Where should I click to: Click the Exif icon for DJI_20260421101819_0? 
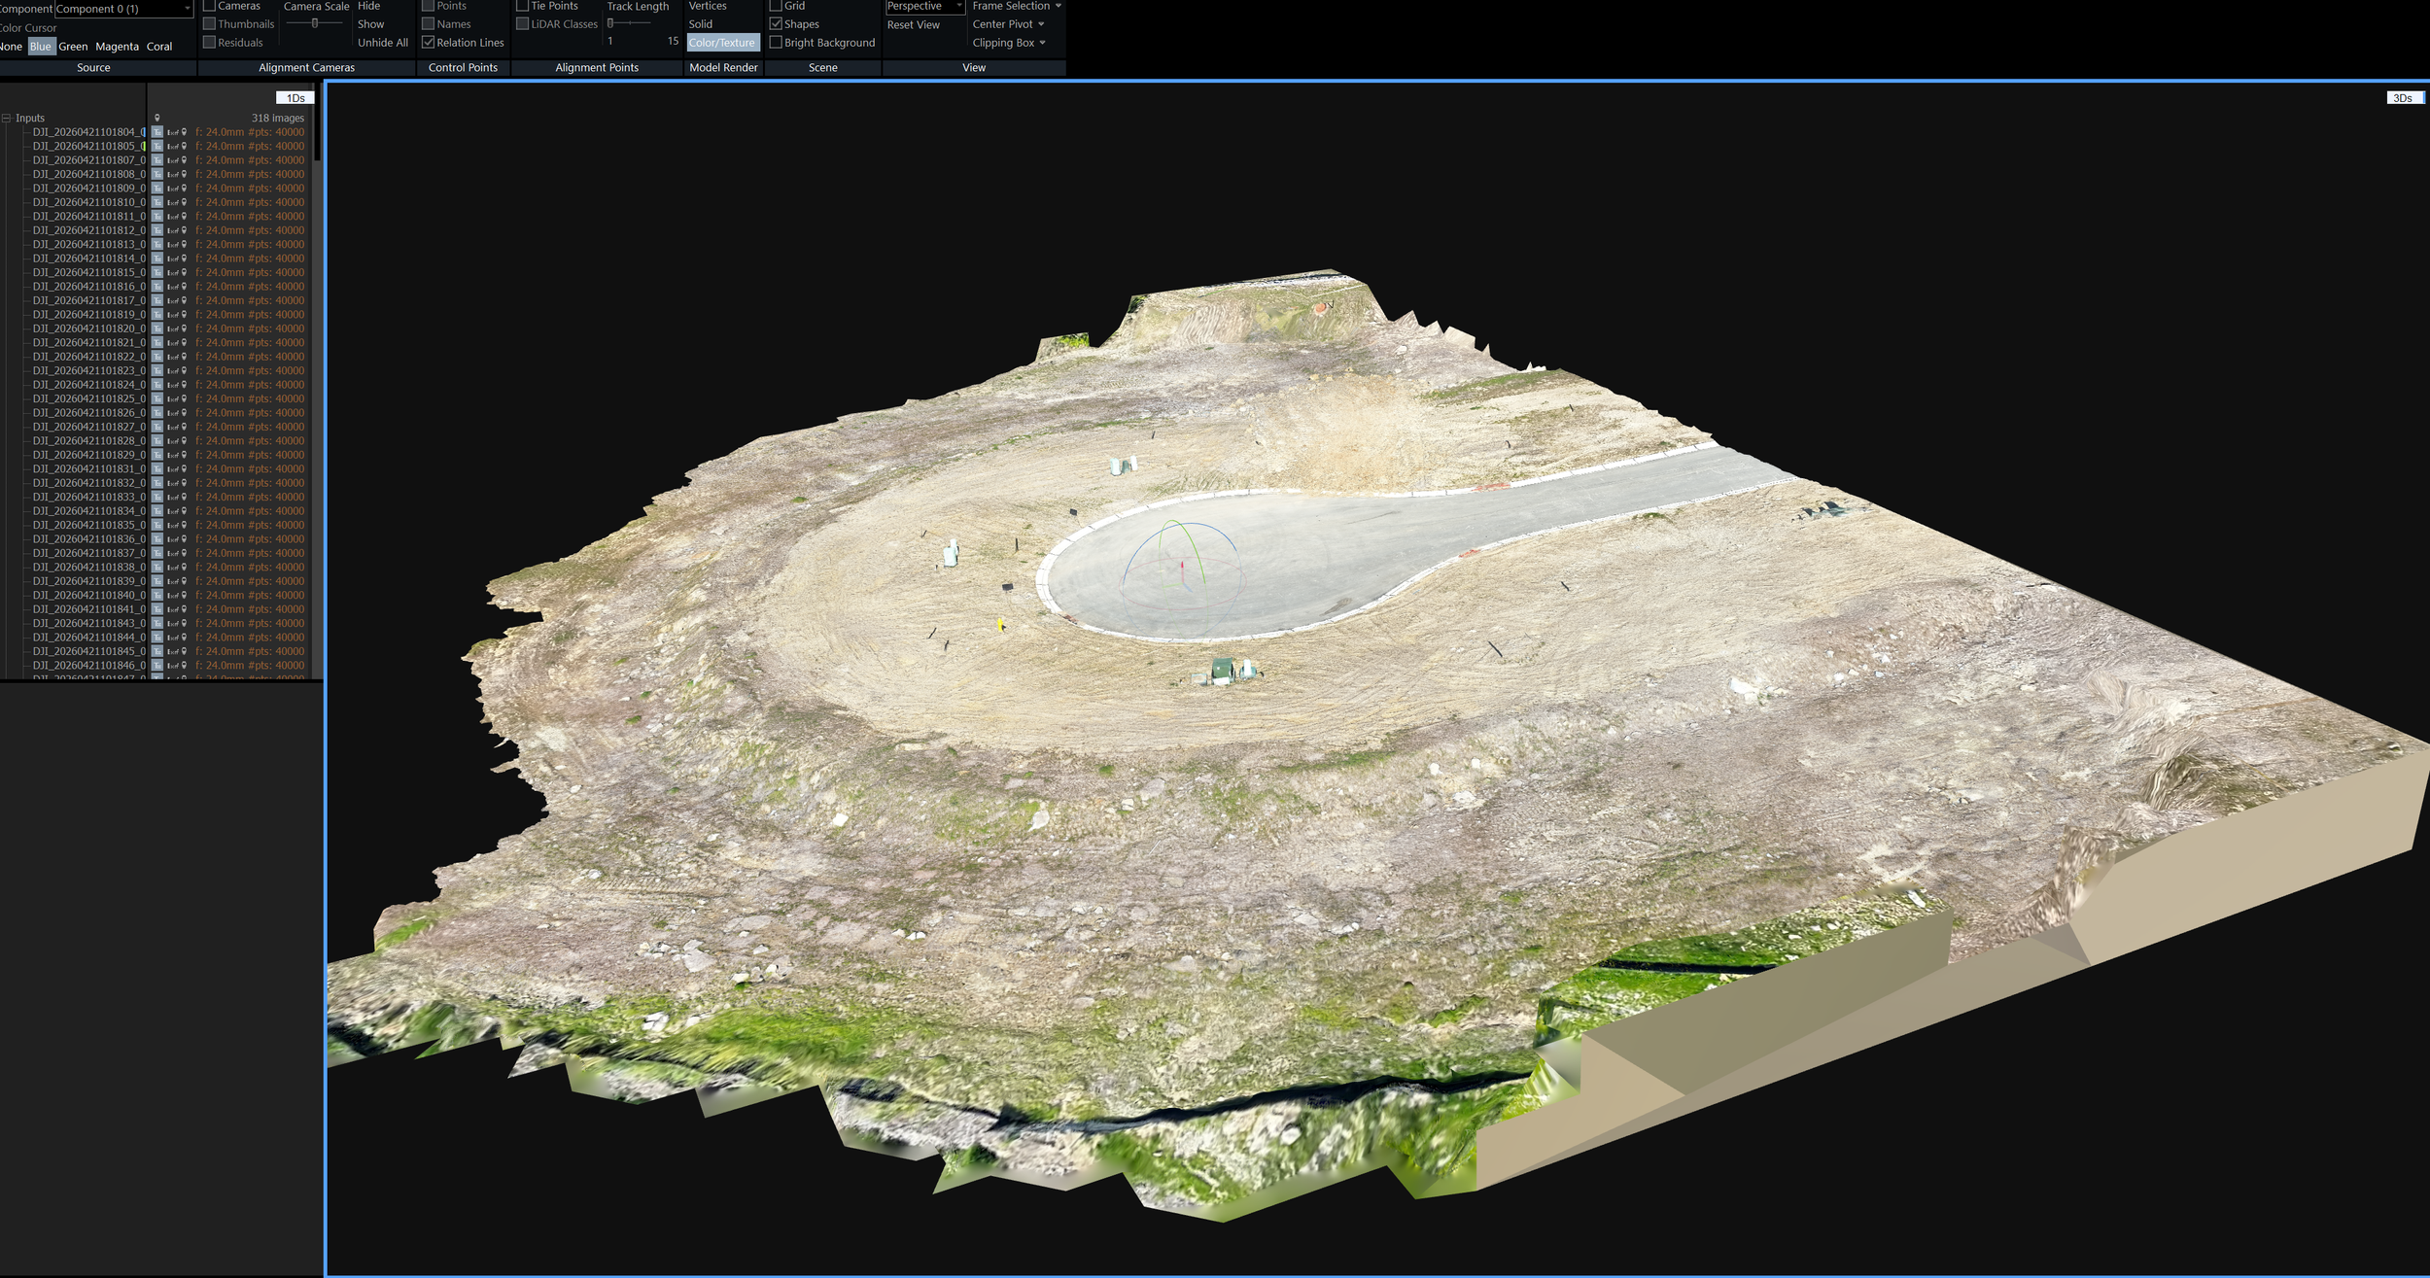(172, 315)
